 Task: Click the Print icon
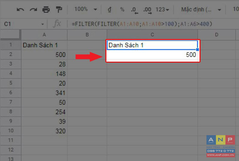(x=46, y=10)
